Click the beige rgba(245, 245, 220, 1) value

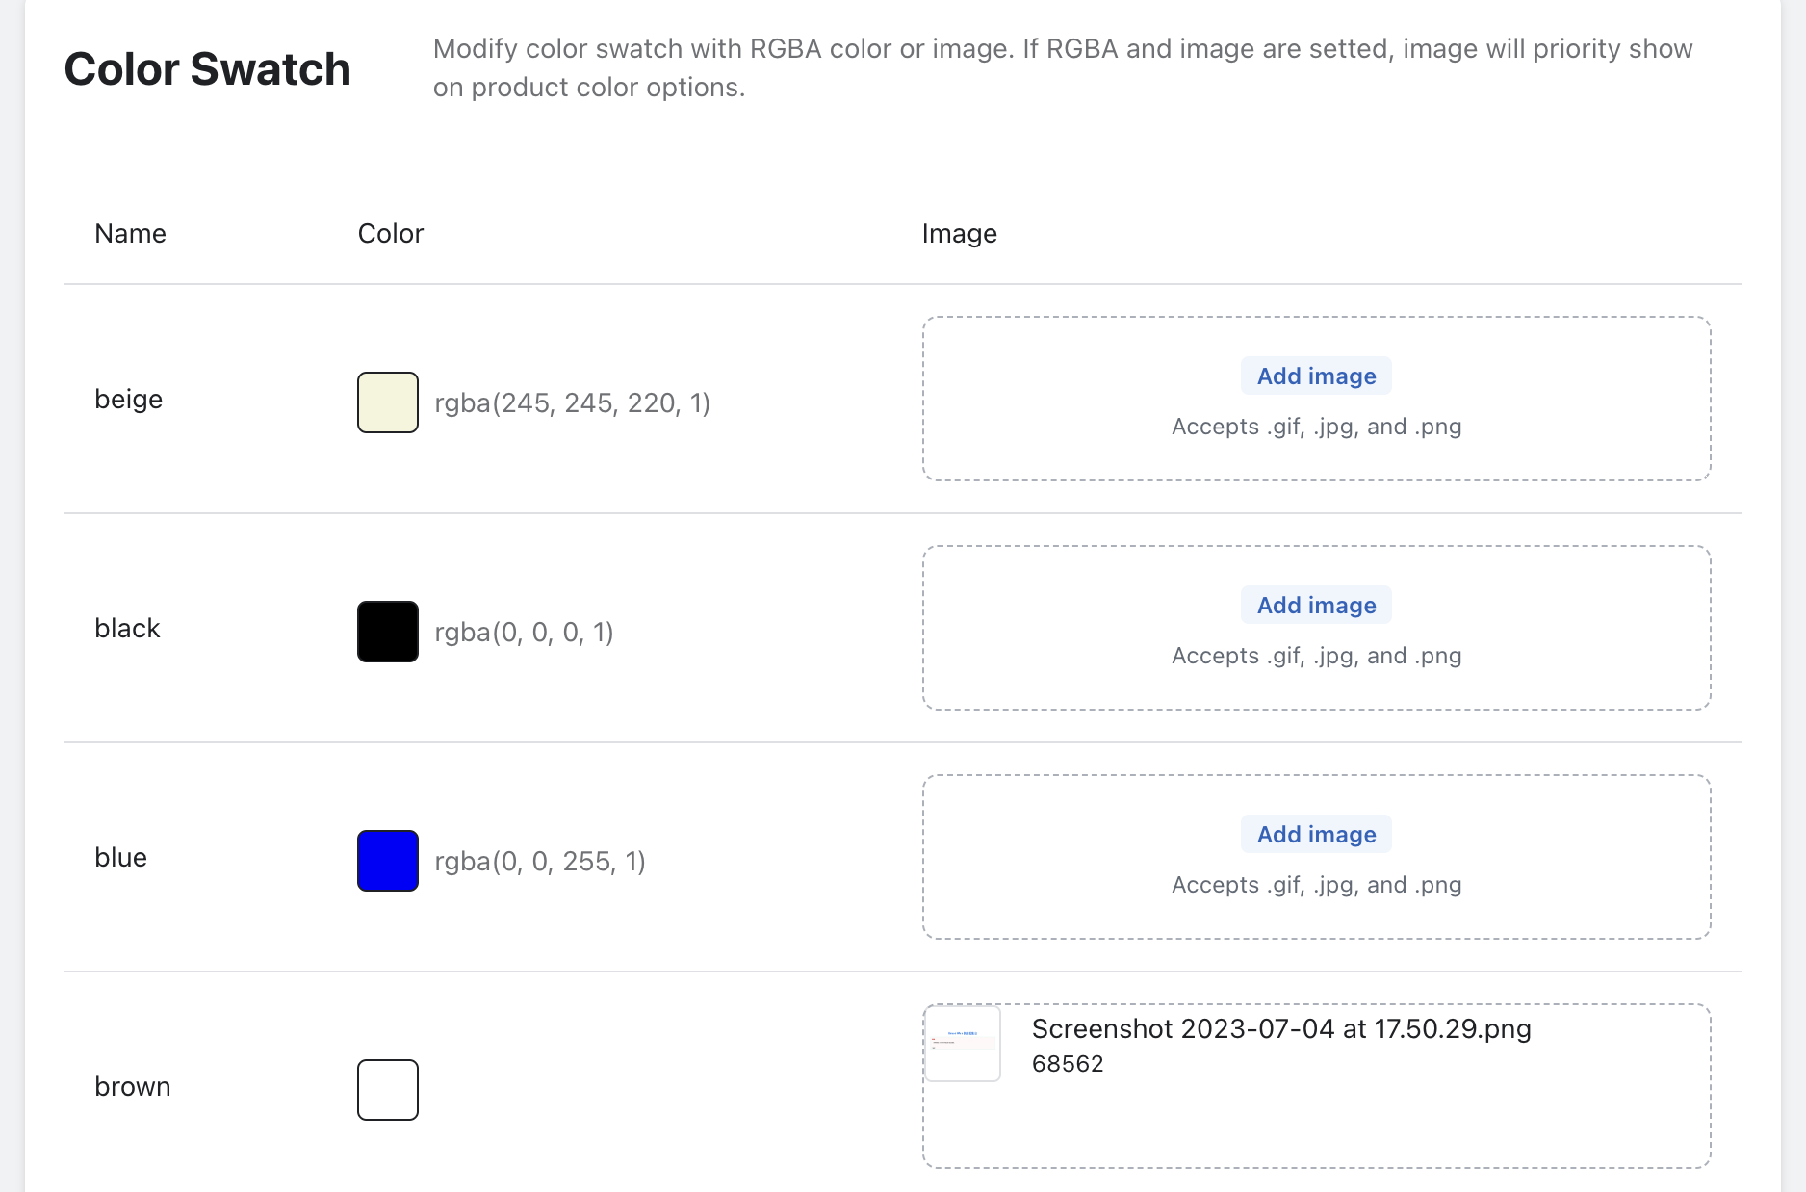pos(572,403)
